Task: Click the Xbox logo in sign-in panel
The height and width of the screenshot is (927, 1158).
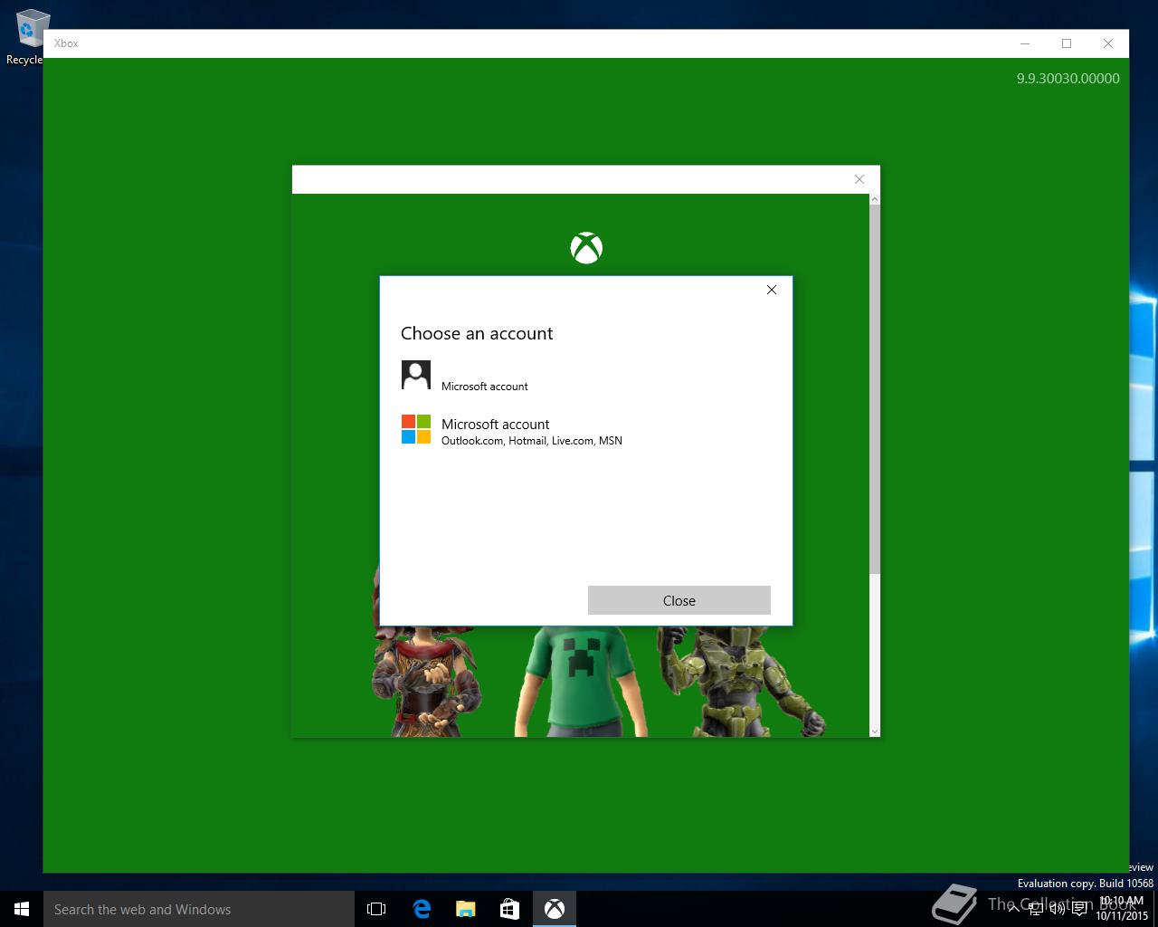Action: coord(586,248)
